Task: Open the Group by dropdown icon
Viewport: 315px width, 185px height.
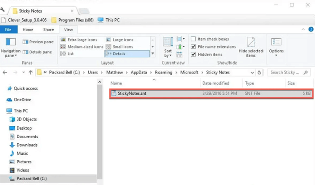Action: 181,39
